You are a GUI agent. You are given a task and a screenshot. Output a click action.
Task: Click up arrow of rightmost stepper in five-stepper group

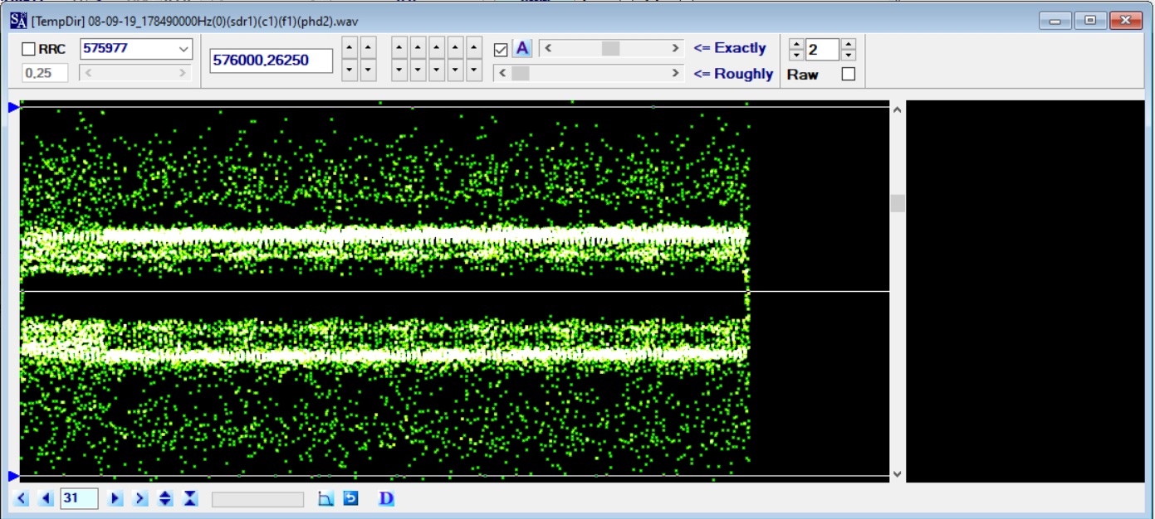point(474,47)
